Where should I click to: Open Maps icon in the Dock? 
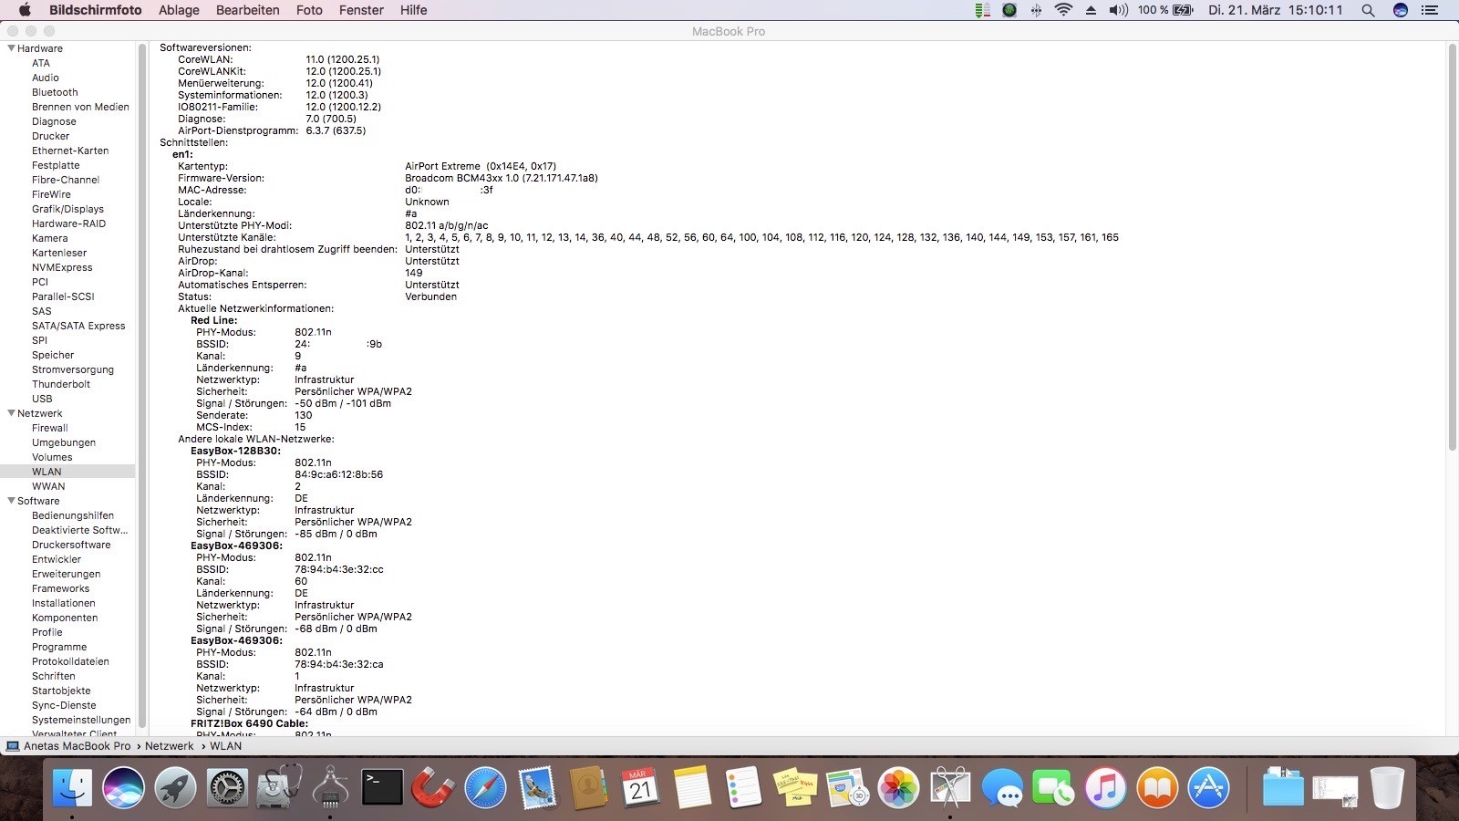(847, 786)
